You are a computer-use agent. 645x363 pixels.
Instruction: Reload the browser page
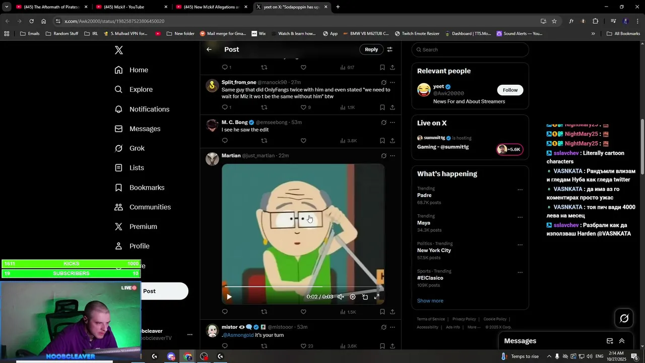click(31, 21)
